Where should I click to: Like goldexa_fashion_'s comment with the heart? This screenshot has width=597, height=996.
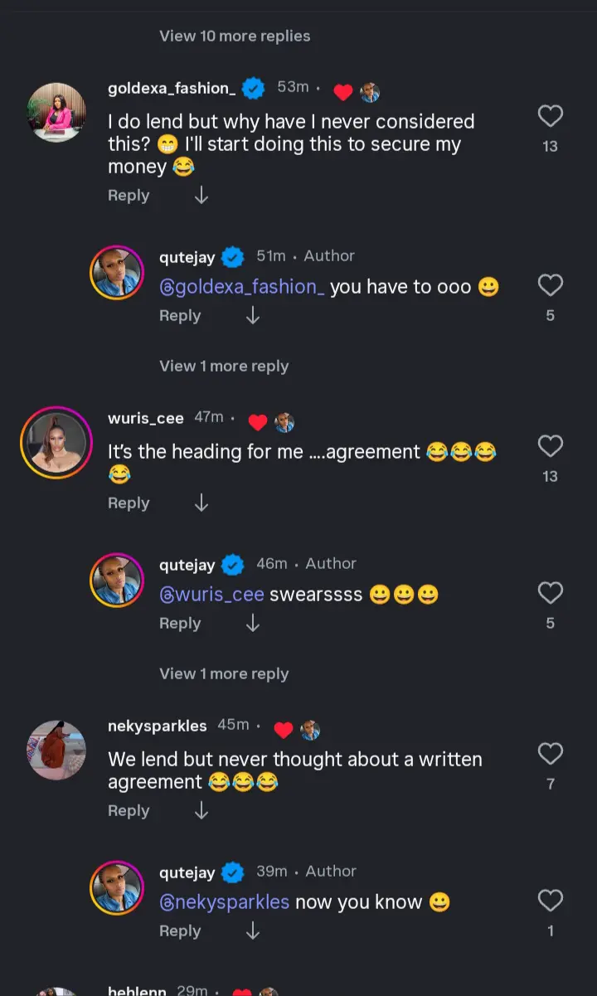pos(551,116)
